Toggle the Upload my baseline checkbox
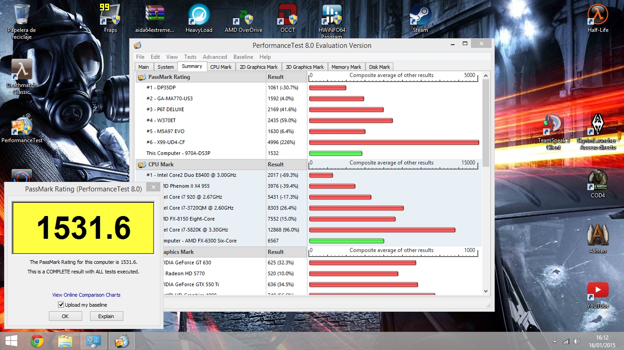 tap(61, 305)
